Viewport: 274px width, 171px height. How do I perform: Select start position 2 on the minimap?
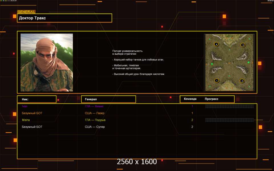[242, 81]
